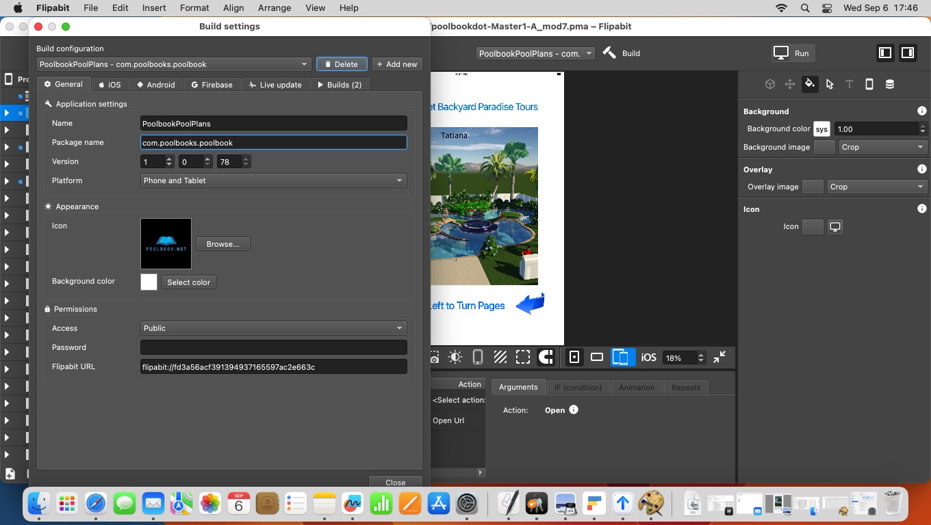Viewport: 931px width, 525px height.
Task: Select the Open Url action row
Action: click(457, 420)
